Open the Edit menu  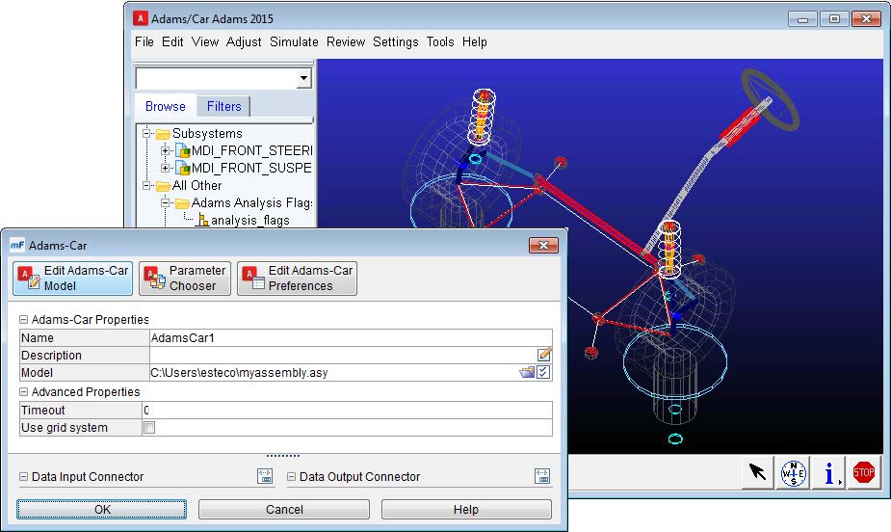(172, 42)
